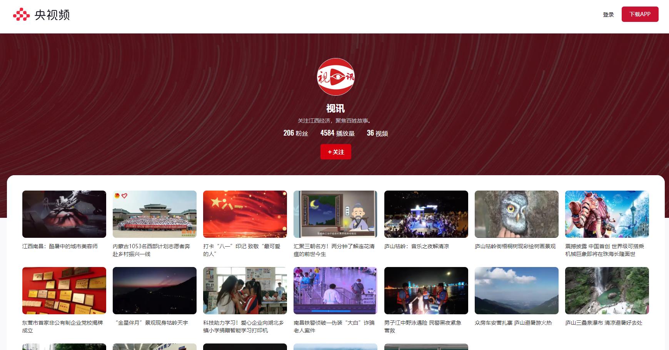The image size is (669, 350).
Task: Open thumbnail for 庐山牯岭 音乐之夜解清凉
Action: [426, 214]
